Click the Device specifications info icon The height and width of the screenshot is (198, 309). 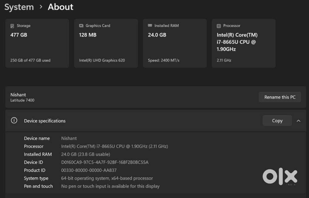pos(14,121)
